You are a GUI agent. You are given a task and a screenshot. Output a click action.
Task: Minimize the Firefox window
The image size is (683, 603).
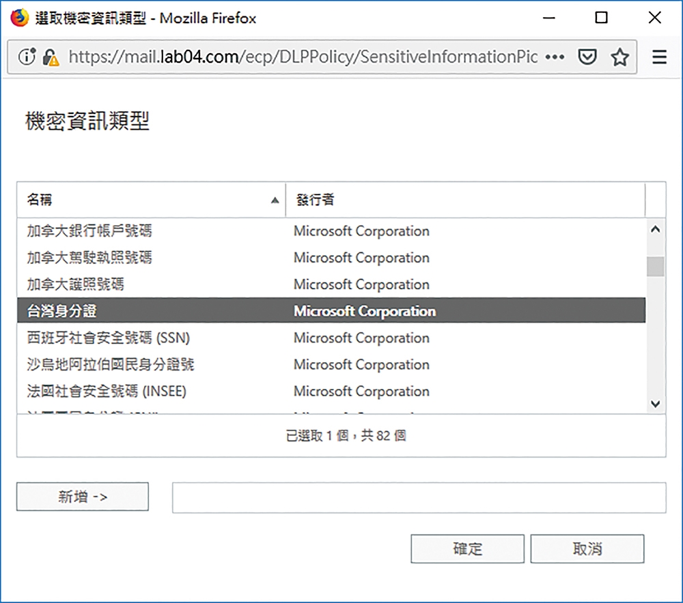549,18
